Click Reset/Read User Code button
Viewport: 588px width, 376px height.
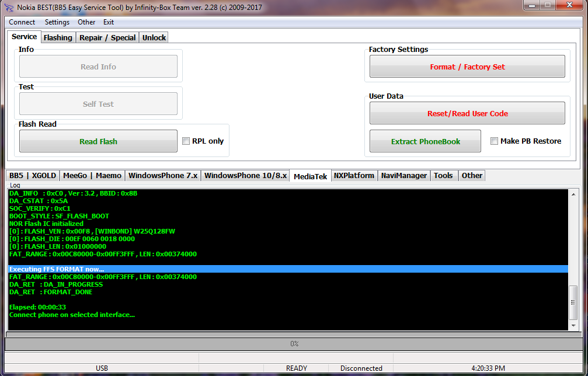(x=467, y=113)
